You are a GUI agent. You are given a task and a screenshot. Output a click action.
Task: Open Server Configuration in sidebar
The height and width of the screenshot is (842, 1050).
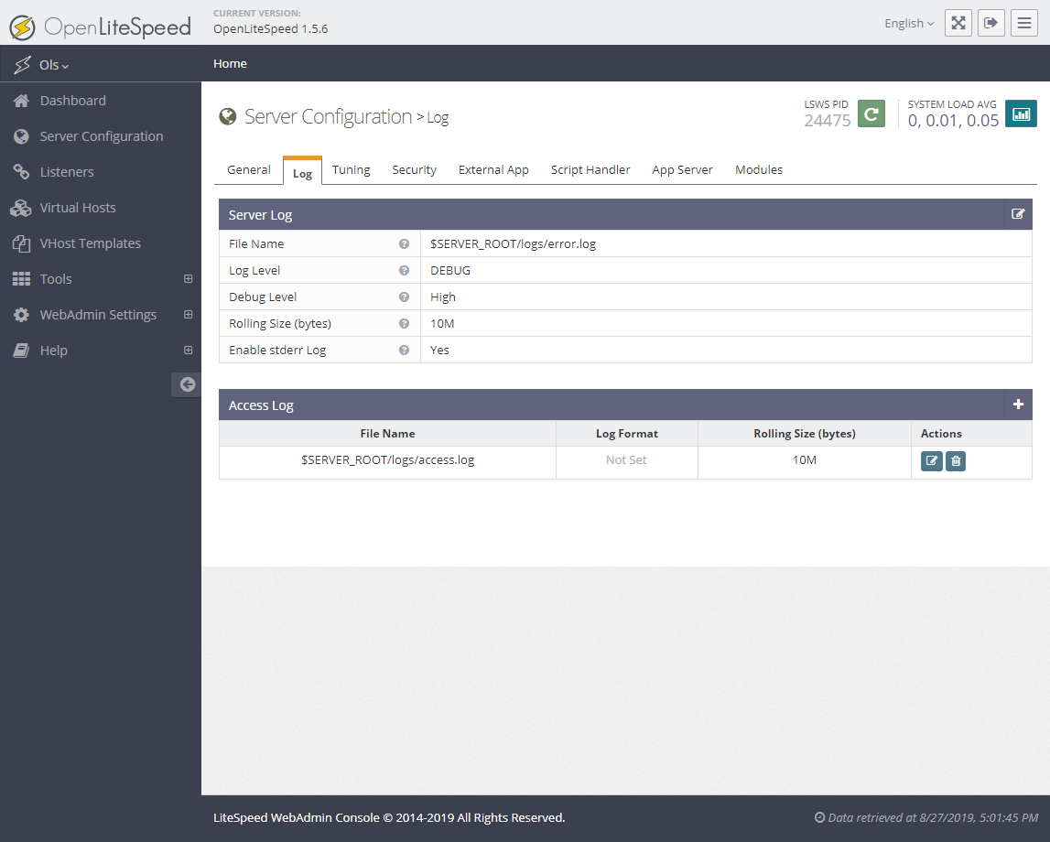pyautogui.click(x=101, y=136)
